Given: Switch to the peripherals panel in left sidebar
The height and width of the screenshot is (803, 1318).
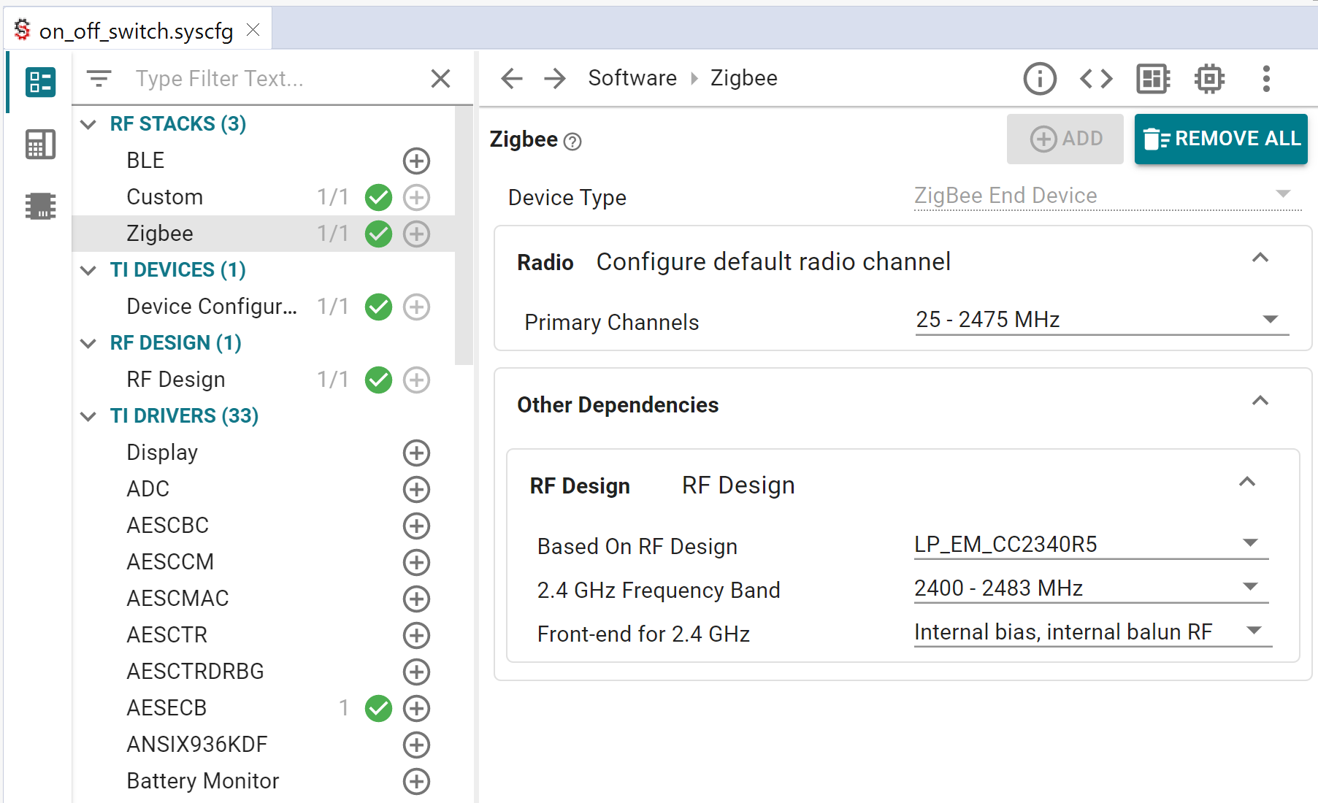Looking at the screenshot, I should pyautogui.click(x=39, y=145).
